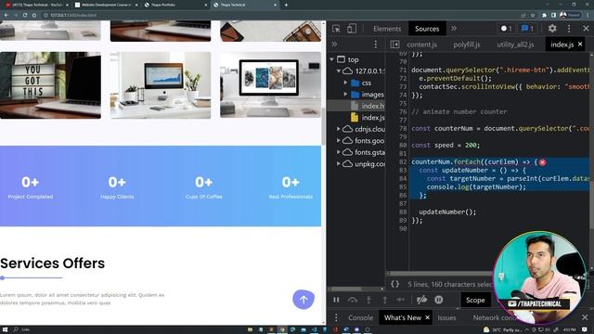This screenshot has width=594, height=334.
Task: Open the Windows taskbar search
Action: tap(21, 330)
